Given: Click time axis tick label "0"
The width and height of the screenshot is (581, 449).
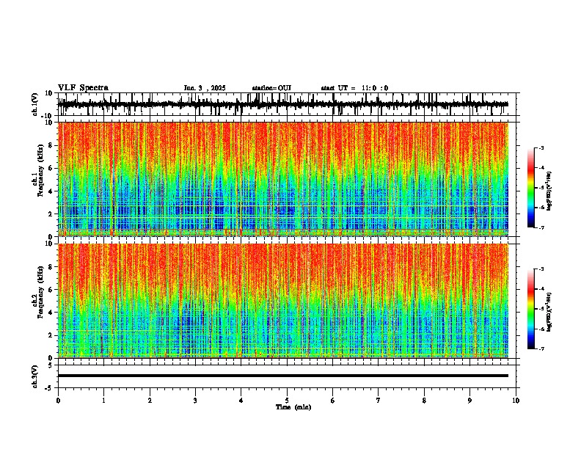Looking at the screenshot, I should click(58, 401).
